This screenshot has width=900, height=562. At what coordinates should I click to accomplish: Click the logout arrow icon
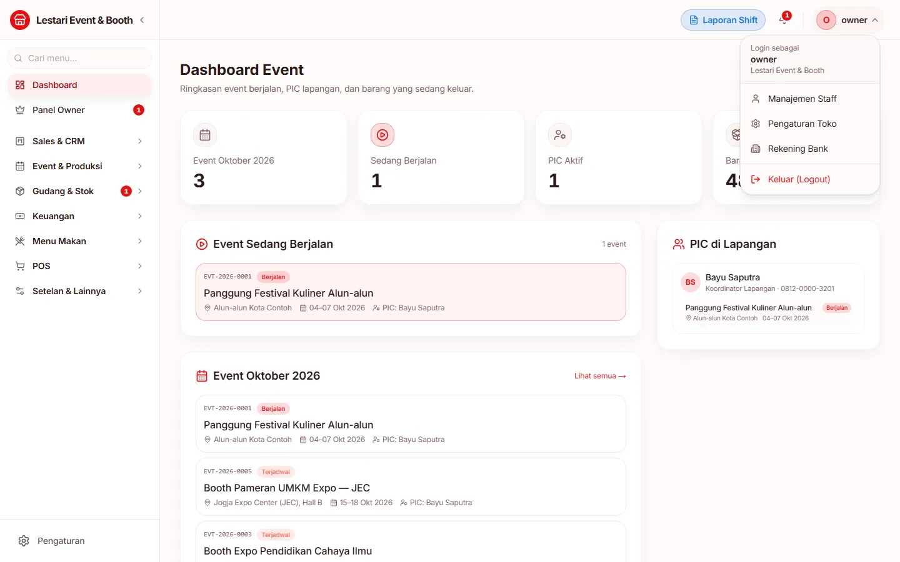(756, 179)
